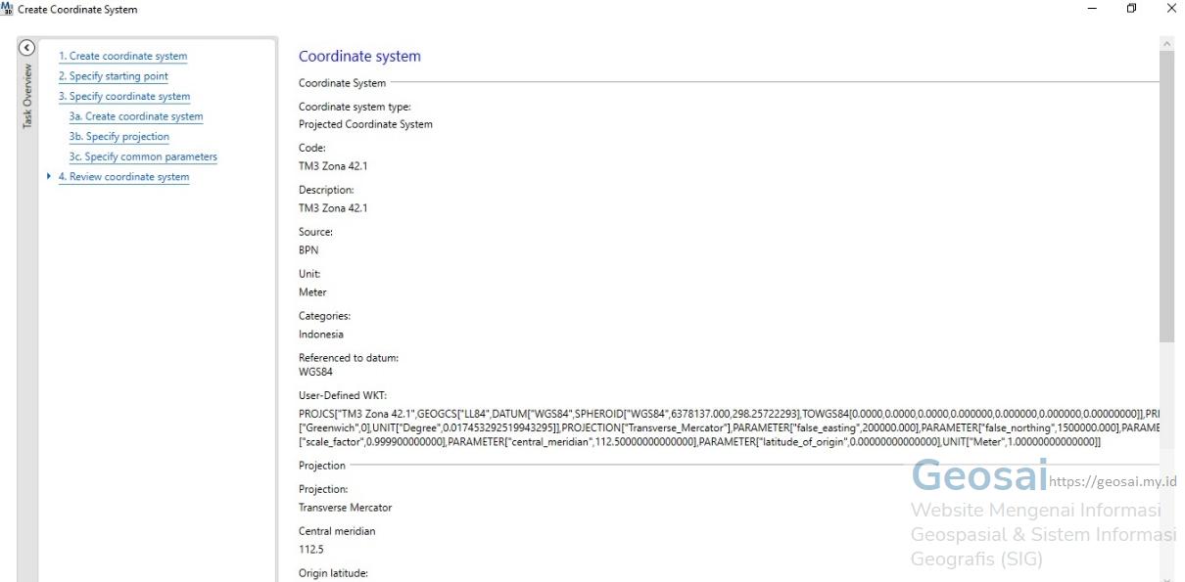Screen dimensions: 1185x582
Task: Restore down the window size
Action: coord(1132,9)
